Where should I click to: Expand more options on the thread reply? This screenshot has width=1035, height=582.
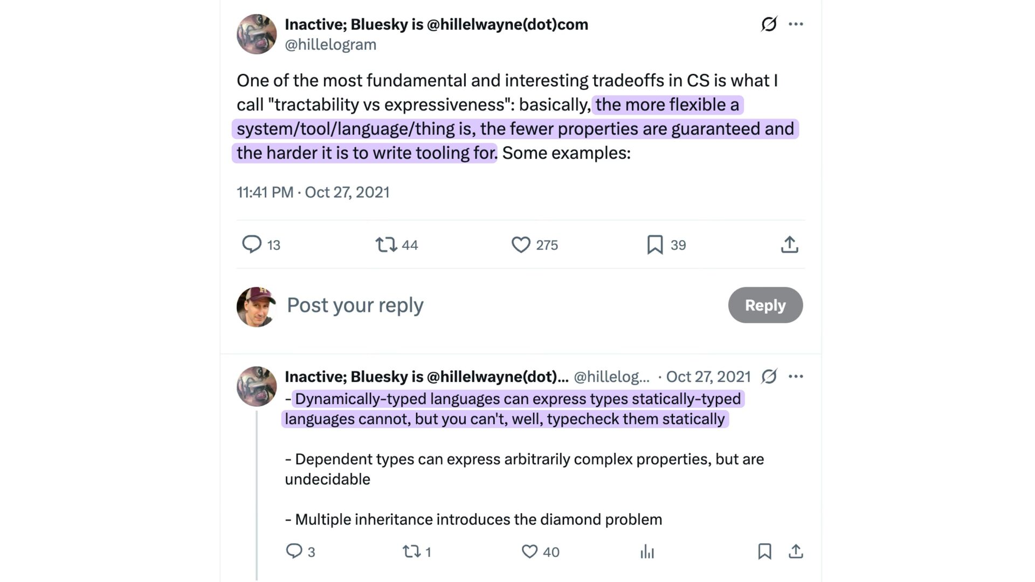point(796,376)
